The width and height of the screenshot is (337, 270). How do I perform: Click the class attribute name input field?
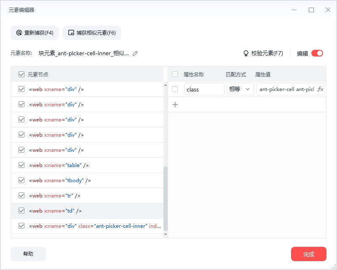pyautogui.click(x=204, y=89)
